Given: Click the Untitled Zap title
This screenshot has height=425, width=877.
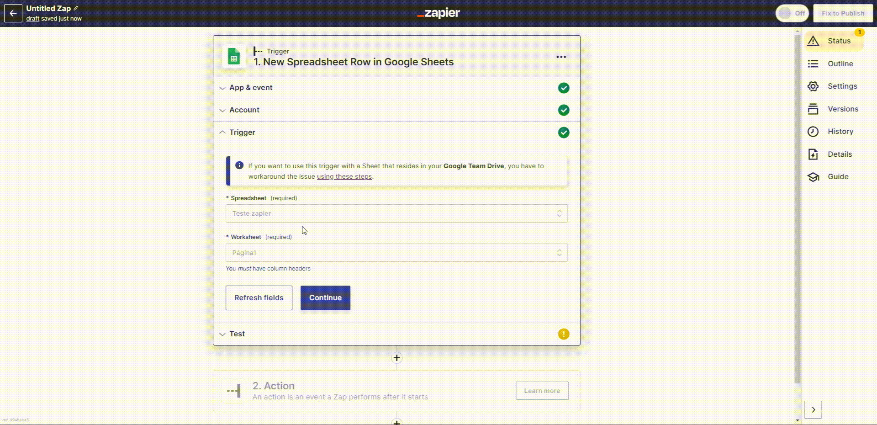Looking at the screenshot, I should (48, 8).
